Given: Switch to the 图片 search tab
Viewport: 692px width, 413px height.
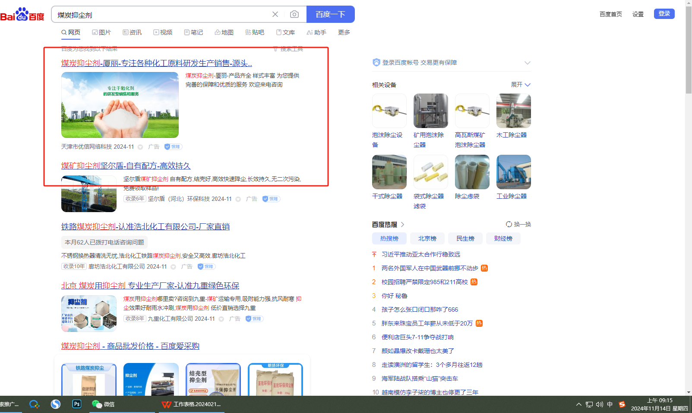Looking at the screenshot, I should (x=101, y=32).
